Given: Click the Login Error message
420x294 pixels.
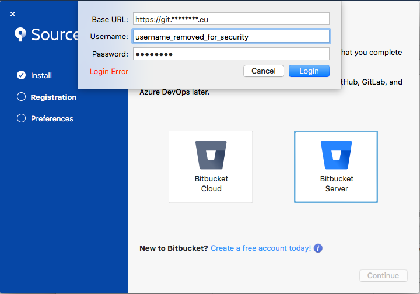Looking at the screenshot, I should [109, 72].
